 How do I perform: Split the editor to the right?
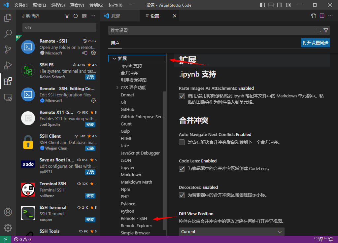(322, 16)
